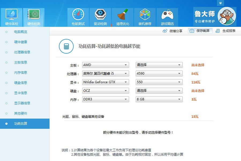
Task: Open the graphics card model dropdown showing 550
Action: (x=159, y=82)
